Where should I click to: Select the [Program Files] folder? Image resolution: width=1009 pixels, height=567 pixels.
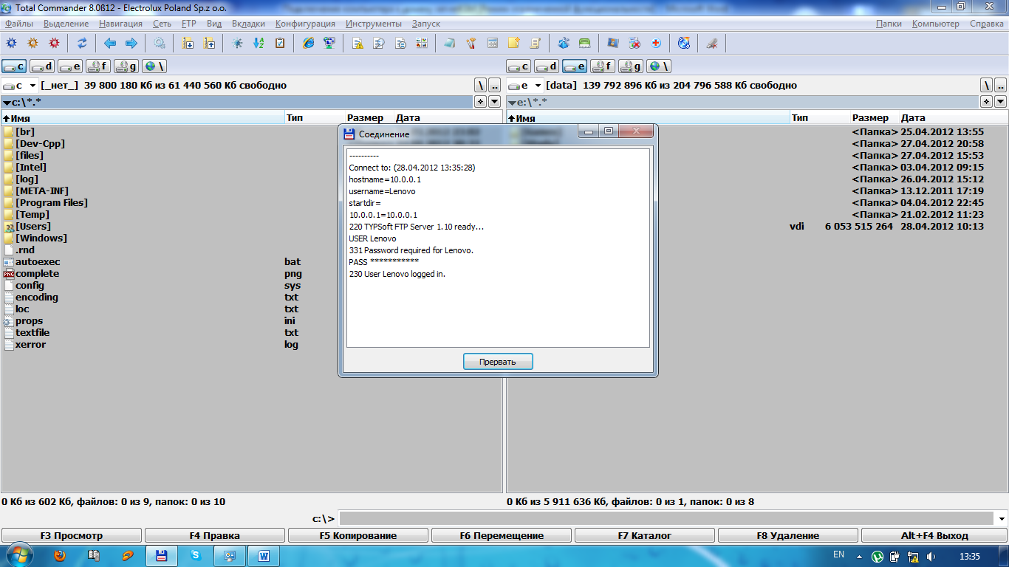[52, 202]
